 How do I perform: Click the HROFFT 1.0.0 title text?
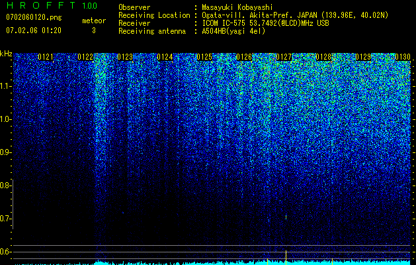(x=52, y=5)
